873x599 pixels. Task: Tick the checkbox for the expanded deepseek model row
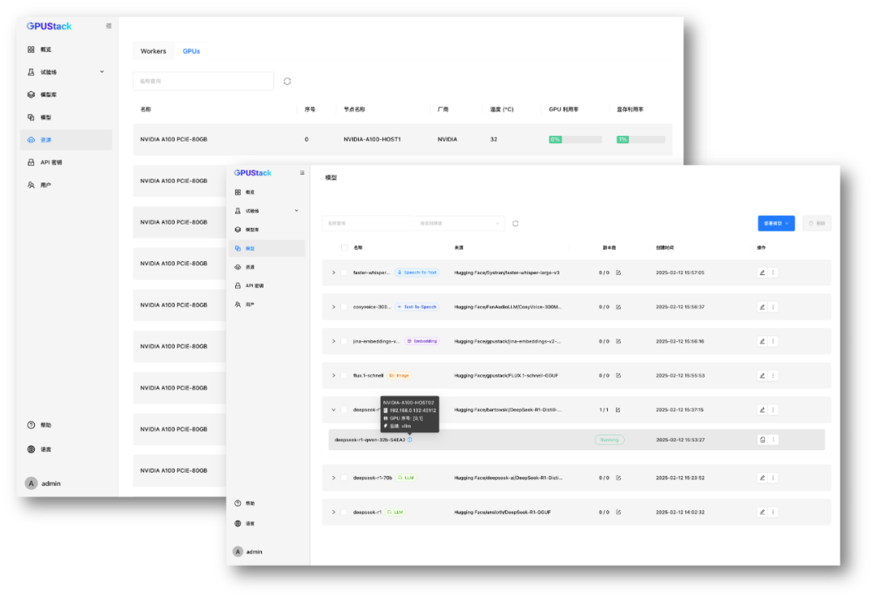(344, 410)
